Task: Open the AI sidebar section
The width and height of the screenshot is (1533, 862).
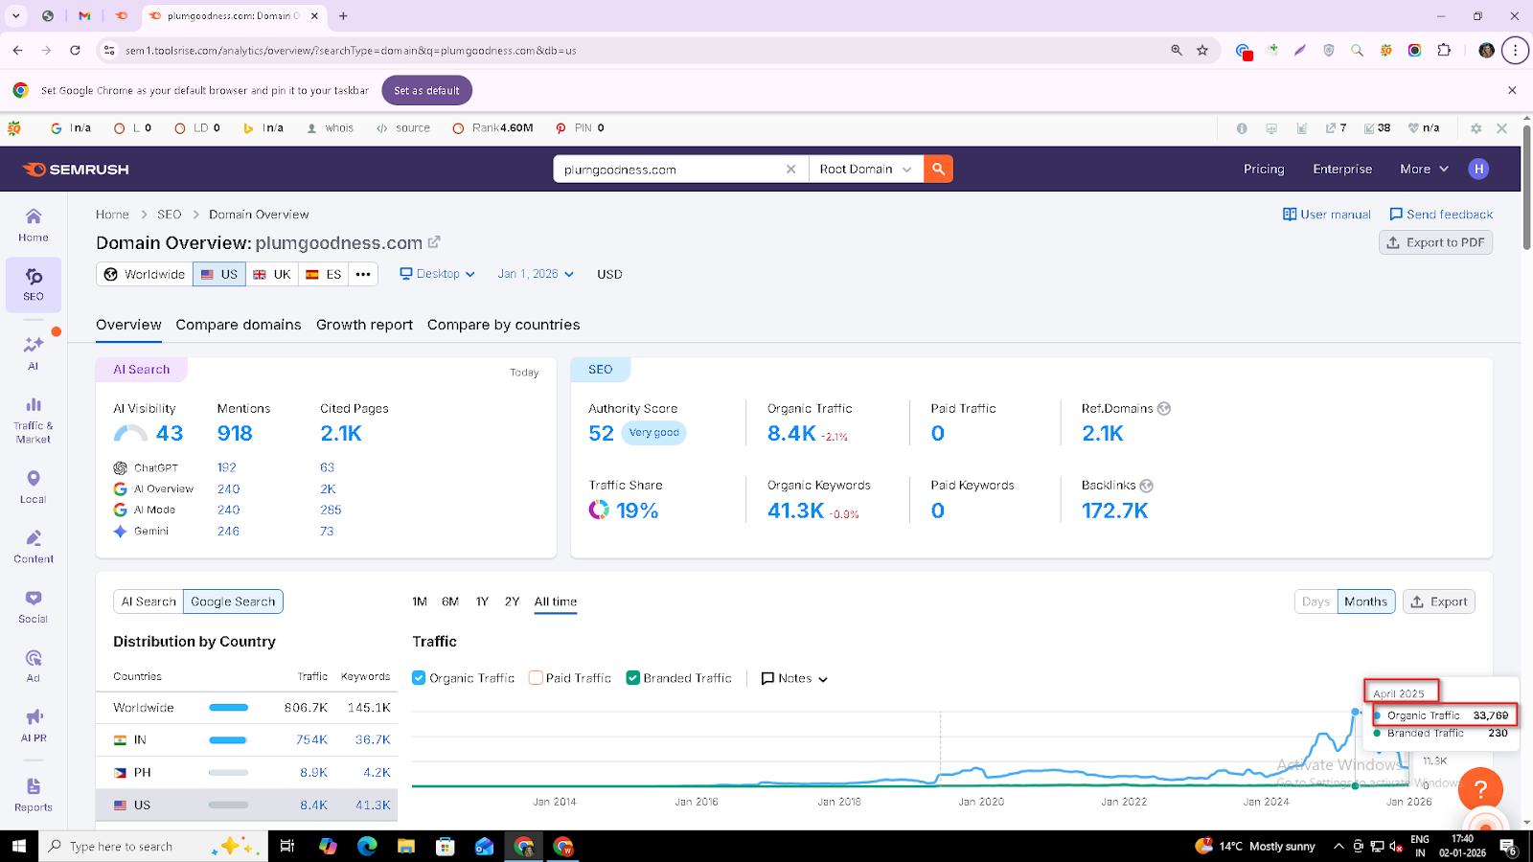Action: point(34,352)
